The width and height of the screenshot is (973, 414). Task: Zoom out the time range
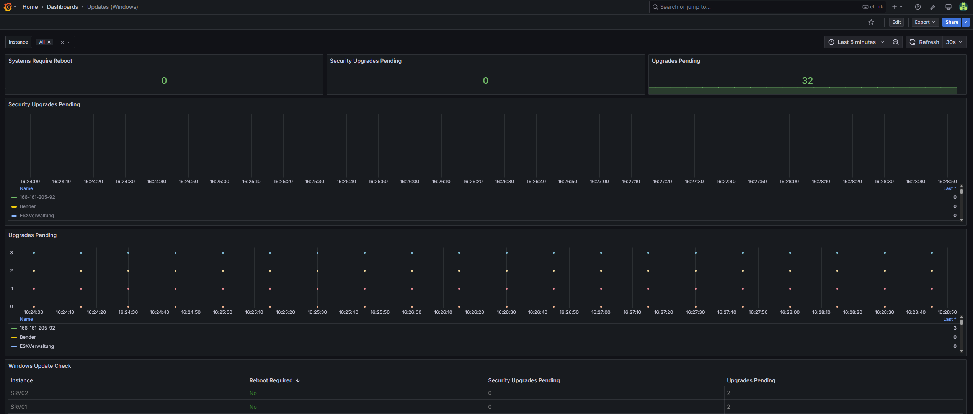(895, 42)
